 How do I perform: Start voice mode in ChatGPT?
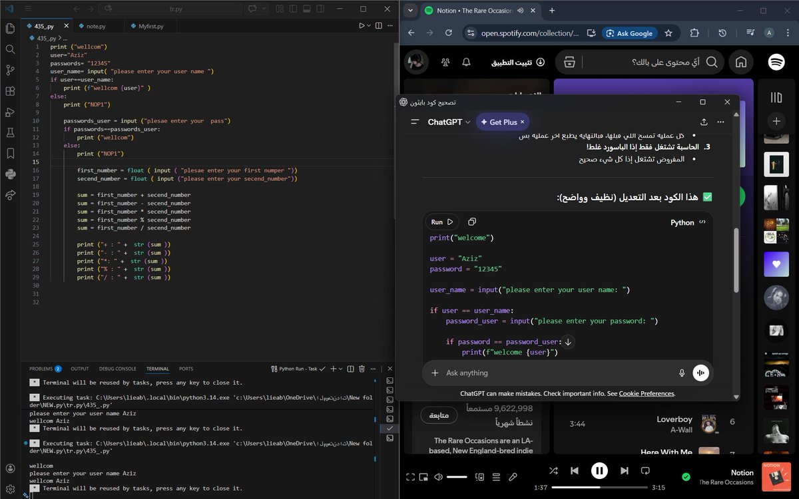pyautogui.click(x=700, y=373)
